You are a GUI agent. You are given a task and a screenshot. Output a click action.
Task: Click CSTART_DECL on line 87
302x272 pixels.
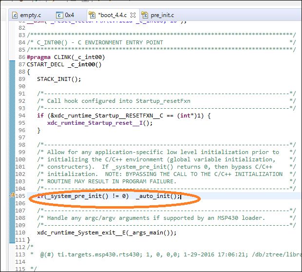pyautogui.click(x=45, y=64)
